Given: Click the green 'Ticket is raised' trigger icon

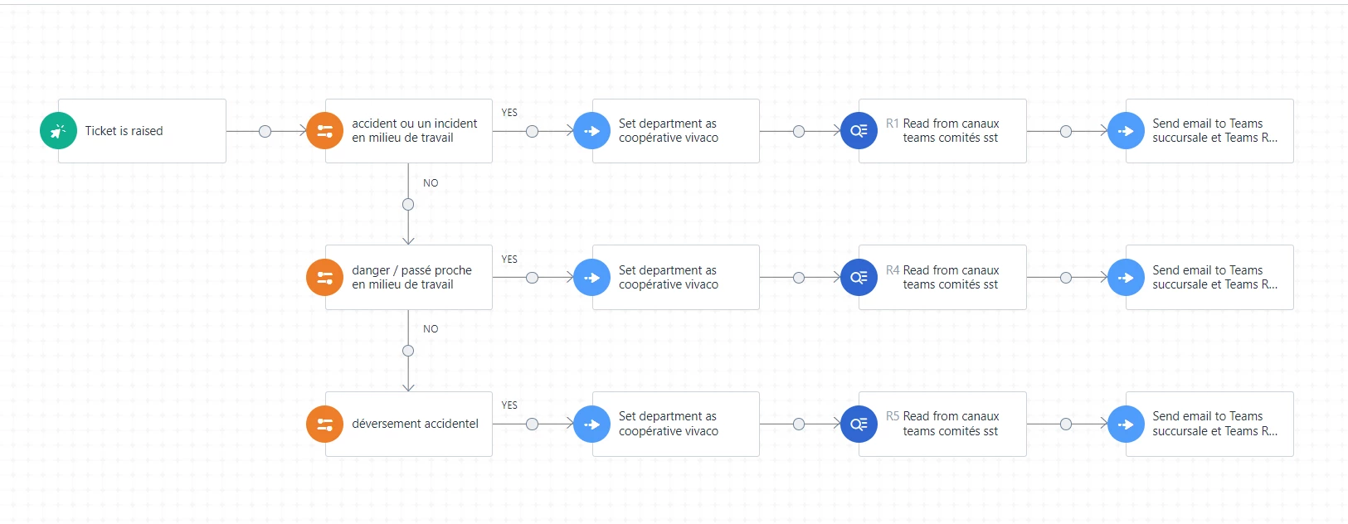Looking at the screenshot, I should tap(58, 131).
